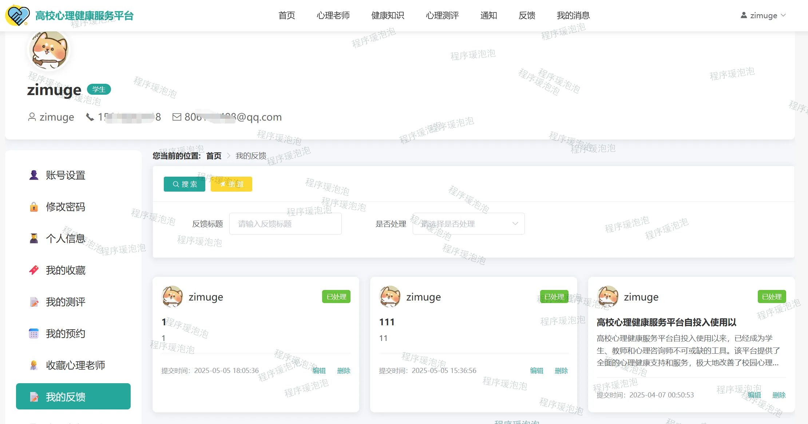Open 账号设置 via its person icon
Screen dimensions: 808x424
34,175
